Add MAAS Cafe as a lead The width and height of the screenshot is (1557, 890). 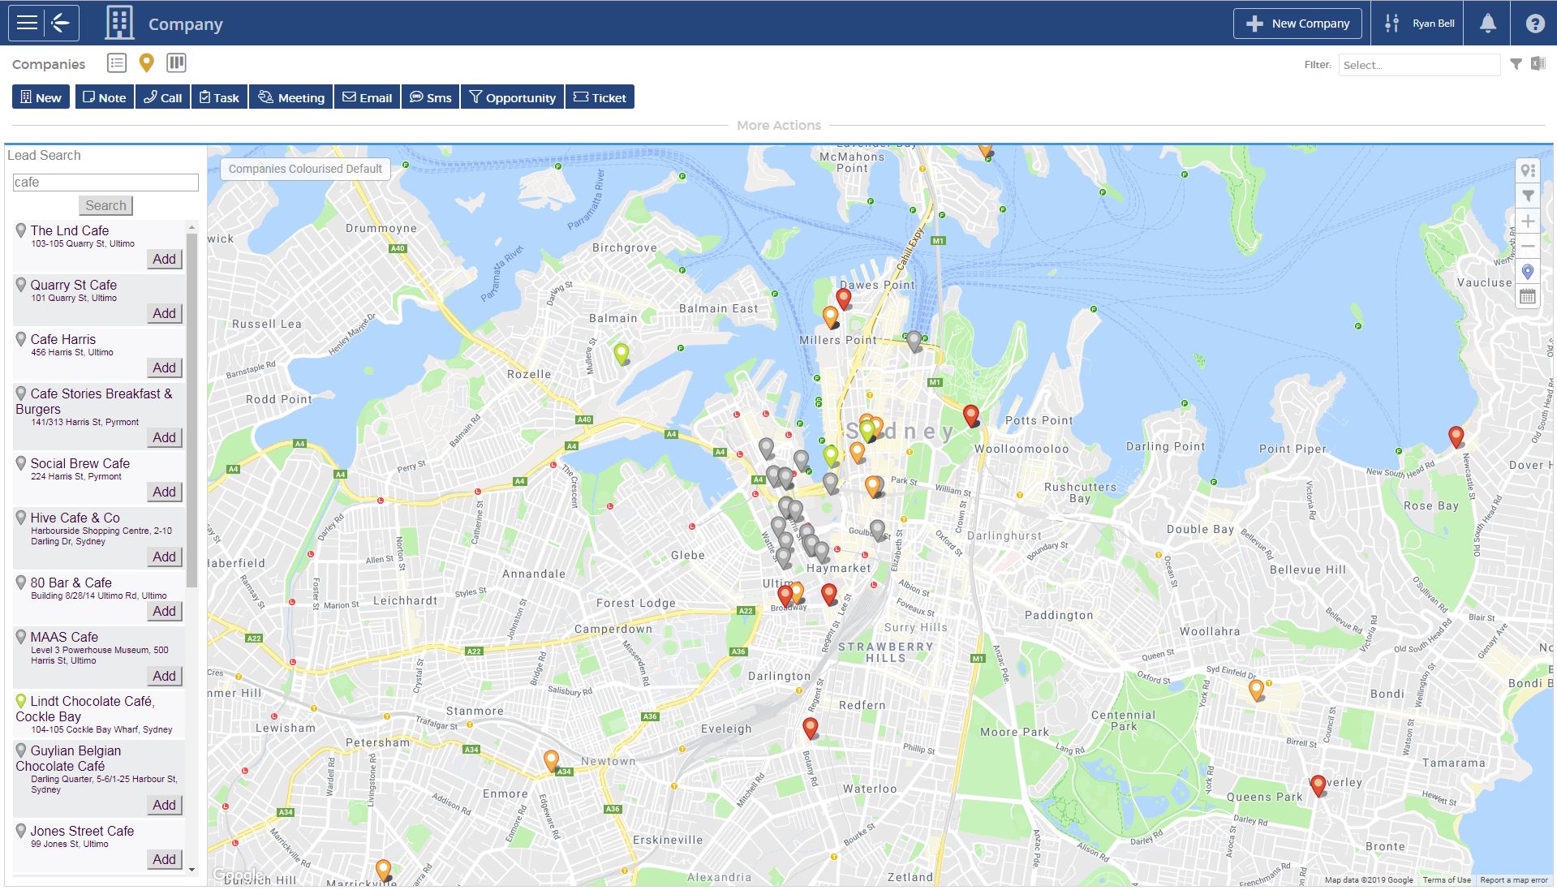point(164,676)
